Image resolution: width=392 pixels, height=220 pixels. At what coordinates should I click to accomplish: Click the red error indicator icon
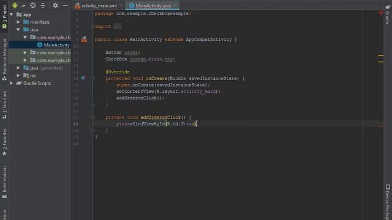[381, 13]
